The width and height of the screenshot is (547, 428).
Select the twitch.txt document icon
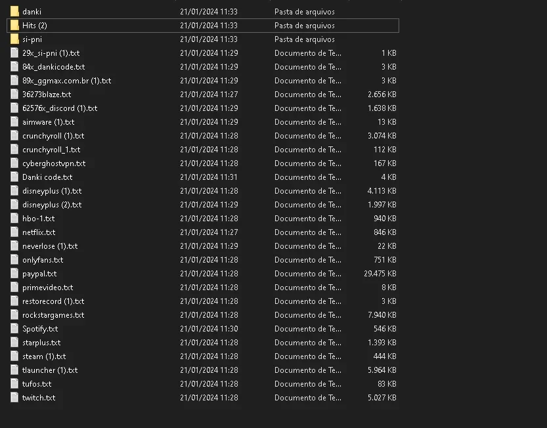click(x=14, y=397)
